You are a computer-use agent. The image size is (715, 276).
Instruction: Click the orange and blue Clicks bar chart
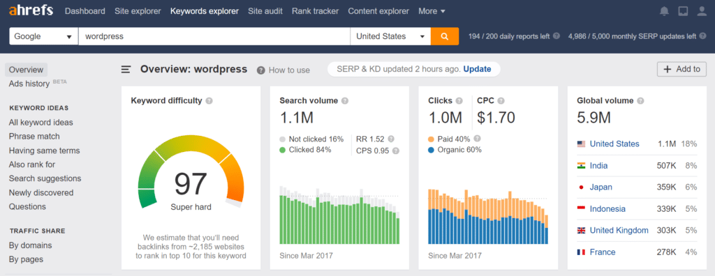coord(488,216)
